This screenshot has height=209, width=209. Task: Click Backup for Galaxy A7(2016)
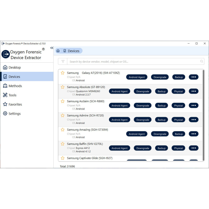click(x=179, y=77)
